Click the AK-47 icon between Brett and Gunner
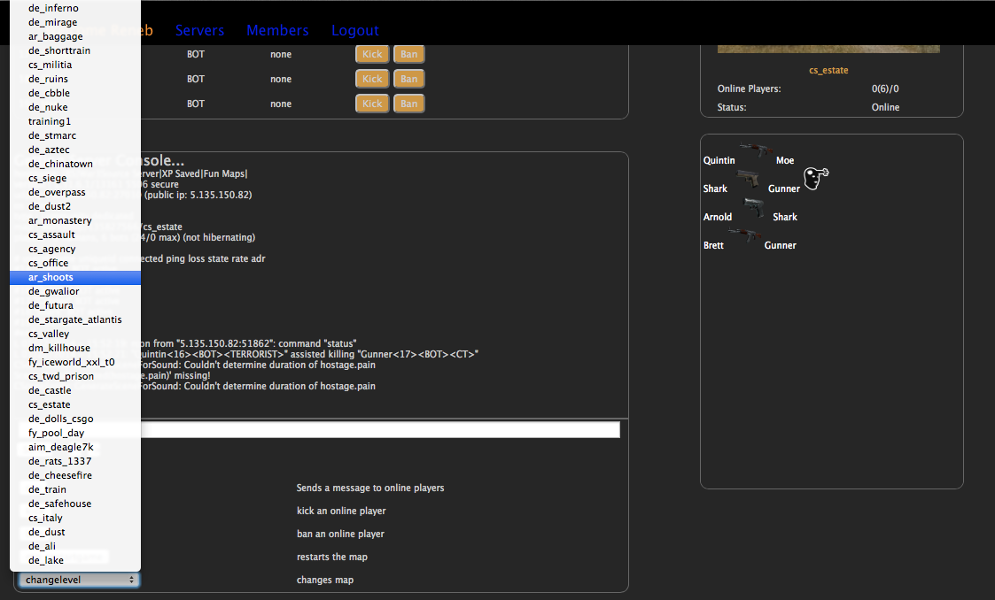 click(x=742, y=235)
